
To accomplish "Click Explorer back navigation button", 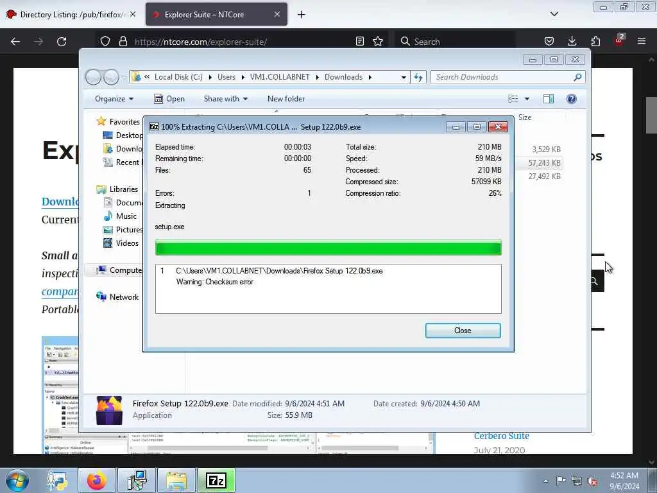I will pyautogui.click(x=93, y=77).
